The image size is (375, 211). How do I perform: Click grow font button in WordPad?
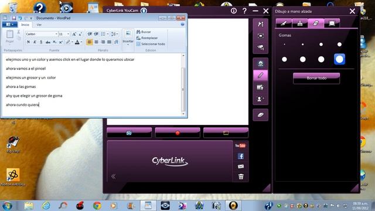(74, 34)
